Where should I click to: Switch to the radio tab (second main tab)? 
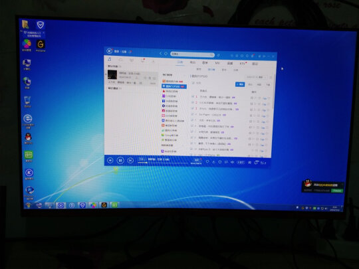coord(193,62)
